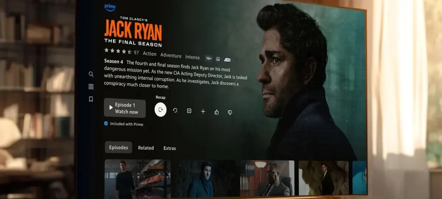The width and height of the screenshot is (442, 199).
Task: Click the Recap icon button
Action: coord(161,110)
